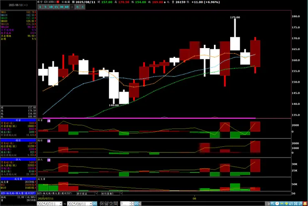Click the 保留空間 spinner arrows
This screenshot has height=206, width=308.
(x=132, y=204)
